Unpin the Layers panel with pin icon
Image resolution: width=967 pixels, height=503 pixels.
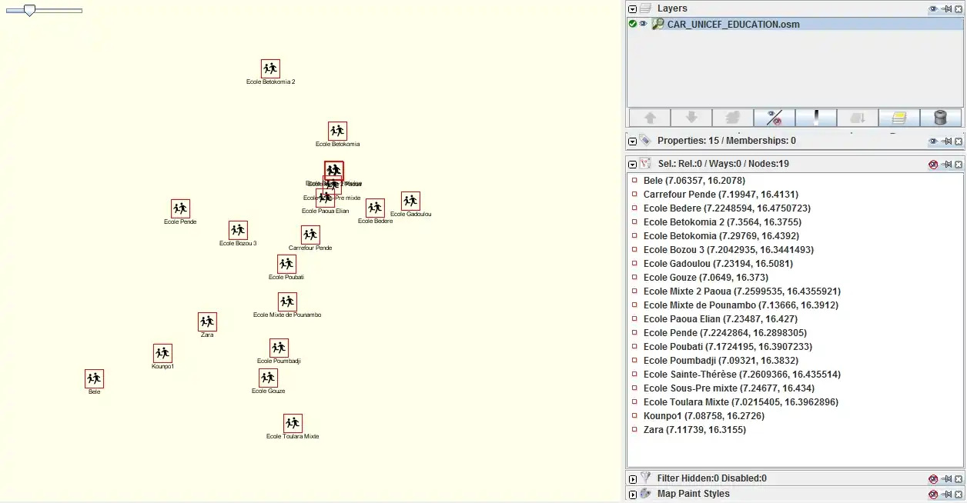point(946,9)
